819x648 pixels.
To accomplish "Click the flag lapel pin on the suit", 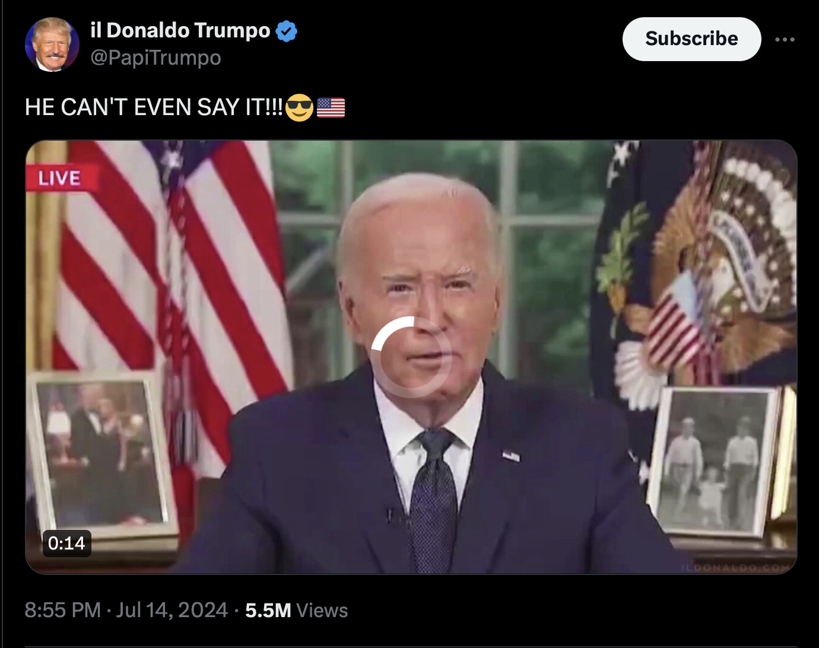I will 511,456.
